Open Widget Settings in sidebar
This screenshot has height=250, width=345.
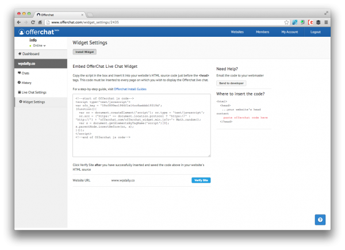pos(41,102)
